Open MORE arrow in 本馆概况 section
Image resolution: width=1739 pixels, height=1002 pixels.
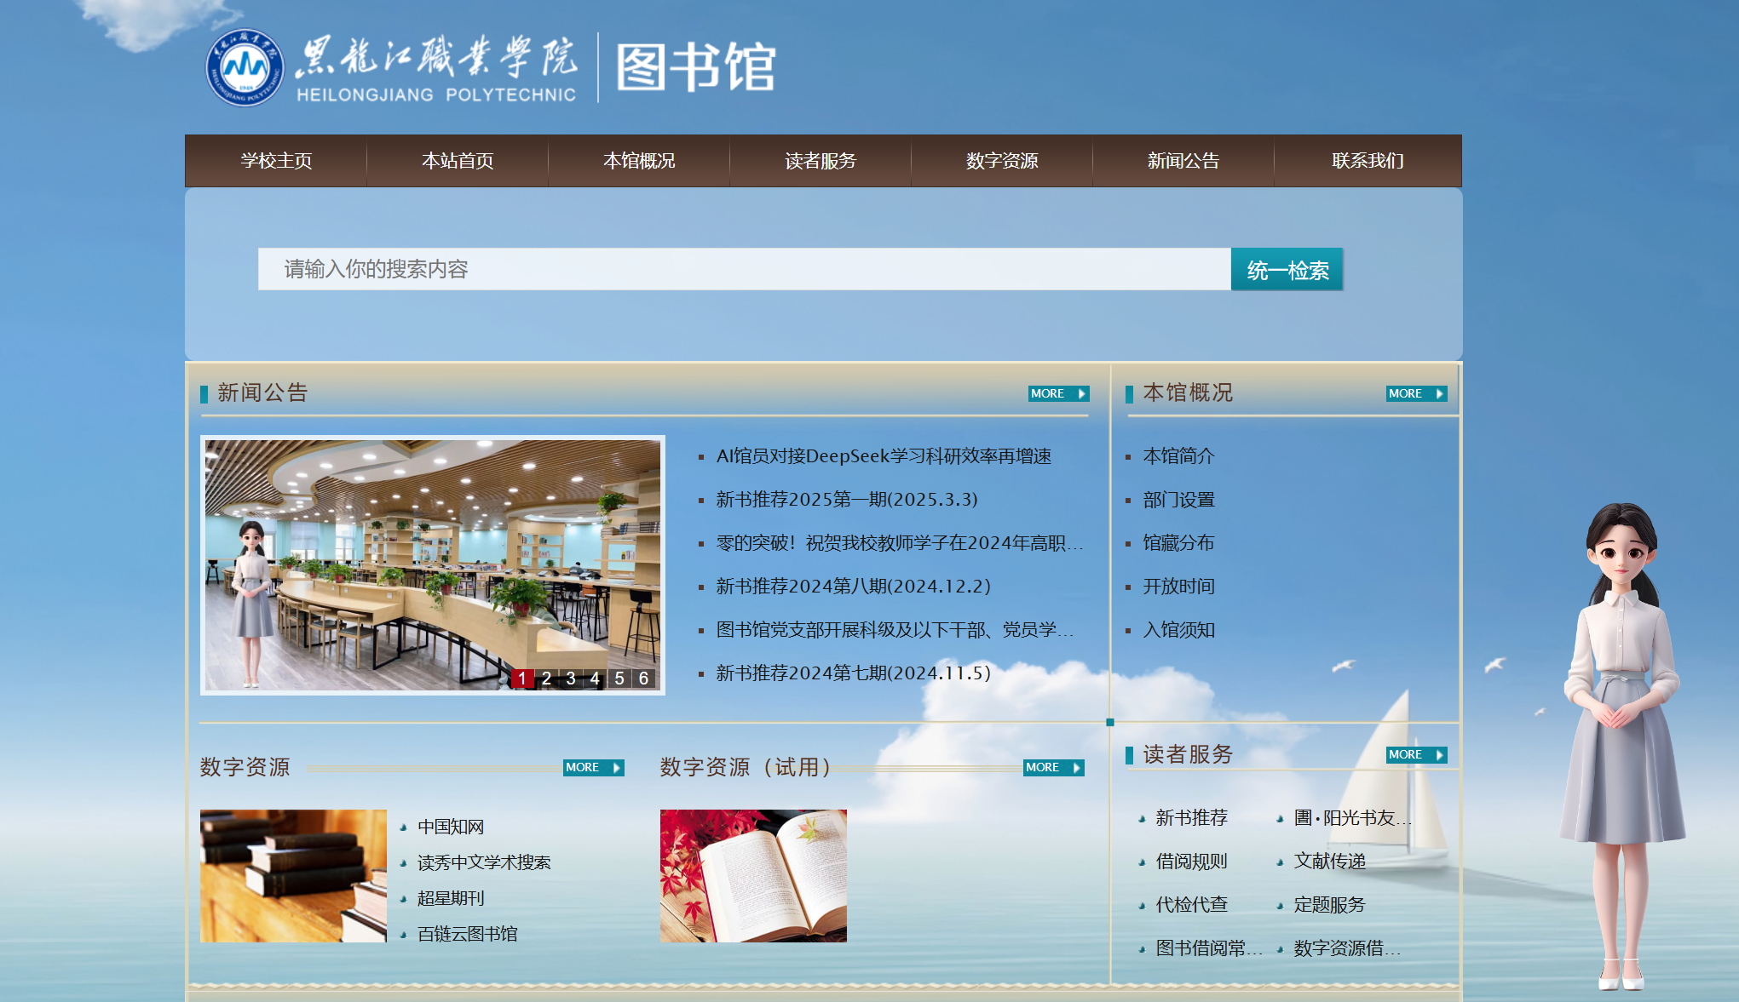click(1416, 393)
